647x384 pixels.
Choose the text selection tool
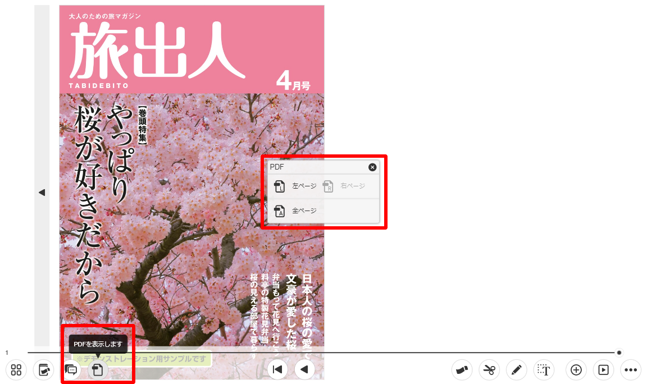pos(544,370)
